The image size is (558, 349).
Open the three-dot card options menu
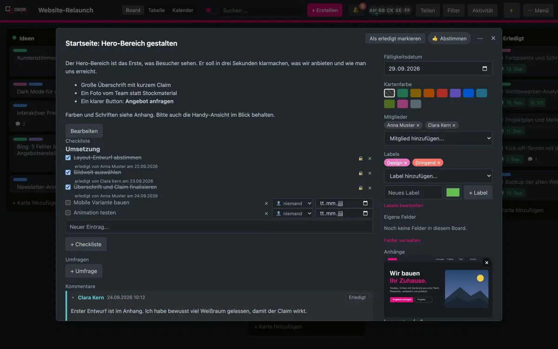480,39
